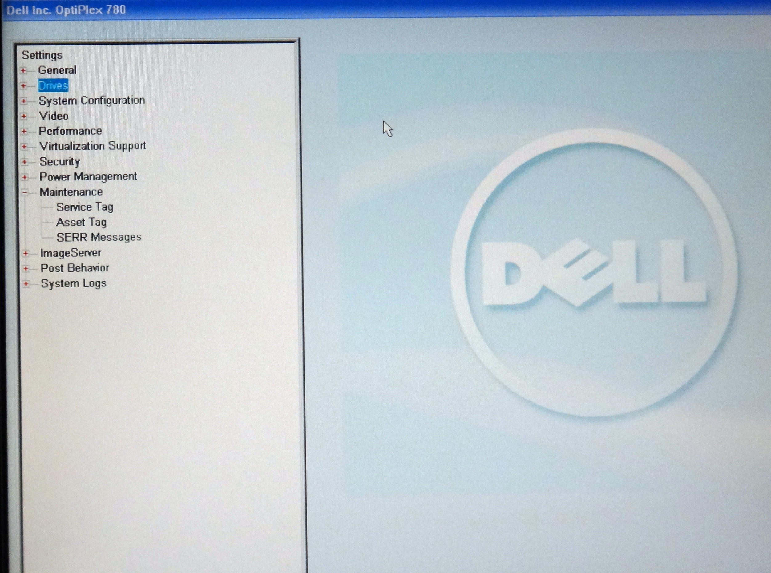
Task: Open System Configuration settings
Action: click(x=92, y=101)
